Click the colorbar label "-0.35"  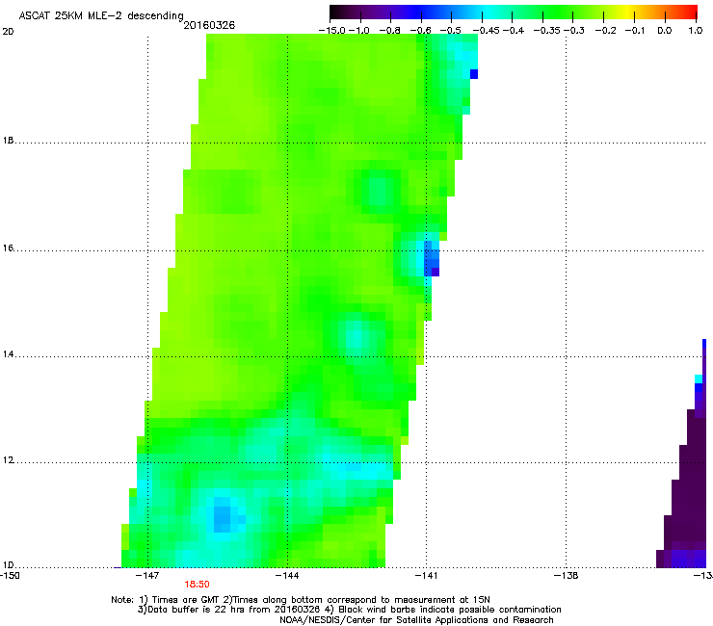tap(547, 31)
